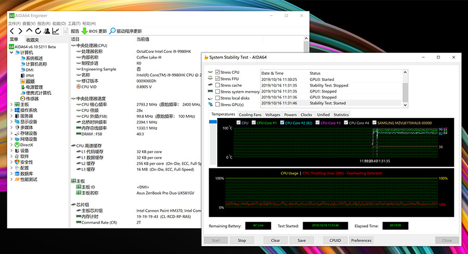Expand the 操作系统 tree node
This screenshot has width=468, height=254.
(x=11, y=110)
